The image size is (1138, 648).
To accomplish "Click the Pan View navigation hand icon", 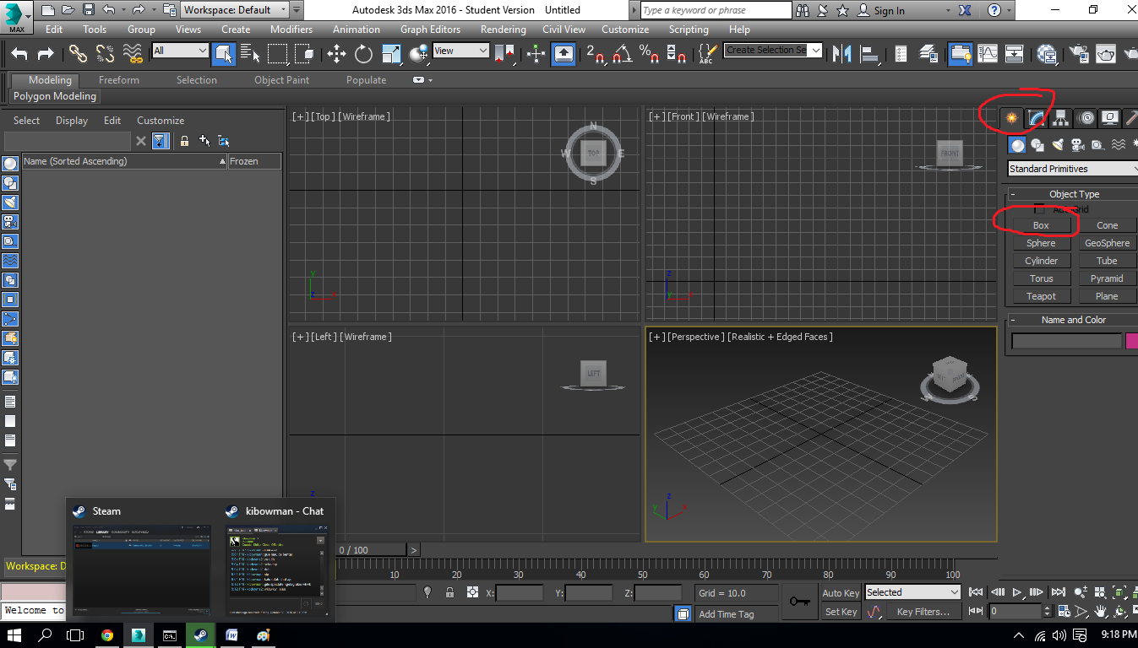I will pyautogui.click(x=1101, y=611).
